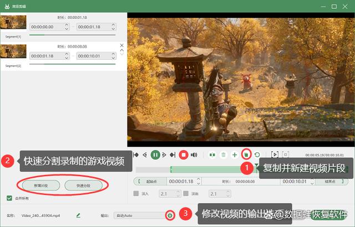Screen dimensions: 355x227
Task: Click the green timeline start handle
Action: click(x=171, y=169)
